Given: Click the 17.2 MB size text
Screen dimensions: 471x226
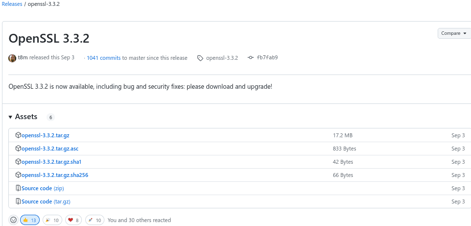Looking at the screenshot, I should pyautogui.click(x=343, y=135).
